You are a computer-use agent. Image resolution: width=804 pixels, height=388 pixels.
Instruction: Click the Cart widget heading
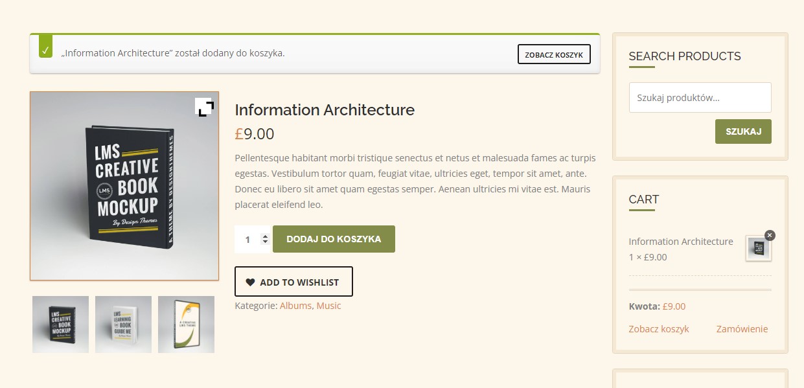[643, 200]
